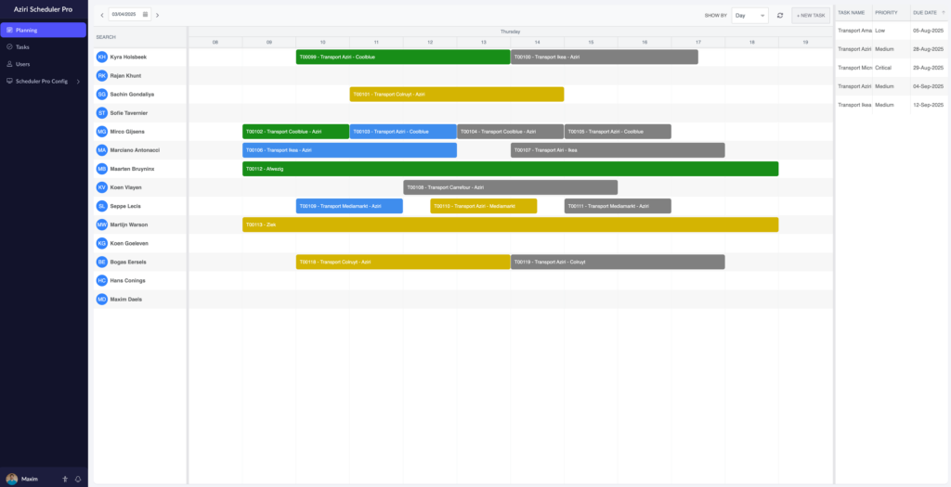Click the notification bell icon
This screenshot has height=487, width=951.
[x=78, y=479]
